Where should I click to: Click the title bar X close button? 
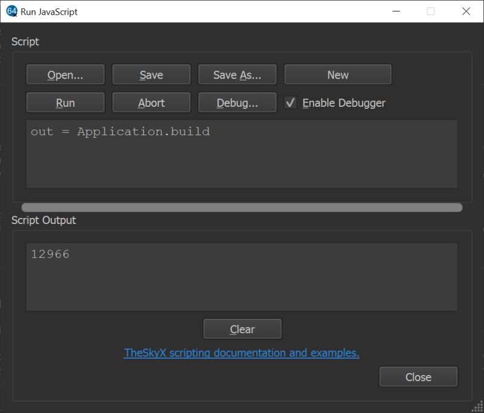466,11
